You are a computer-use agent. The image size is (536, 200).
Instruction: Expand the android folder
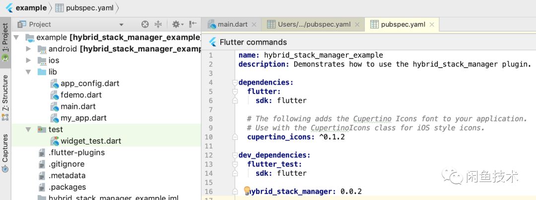point(28,49)
